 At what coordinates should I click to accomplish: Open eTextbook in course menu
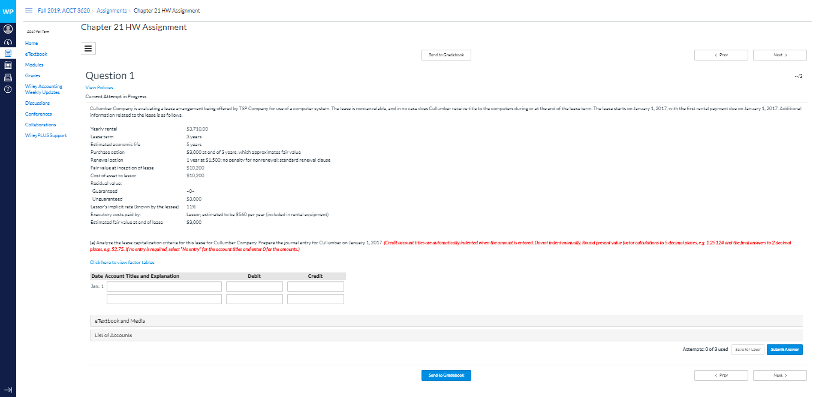36,54
